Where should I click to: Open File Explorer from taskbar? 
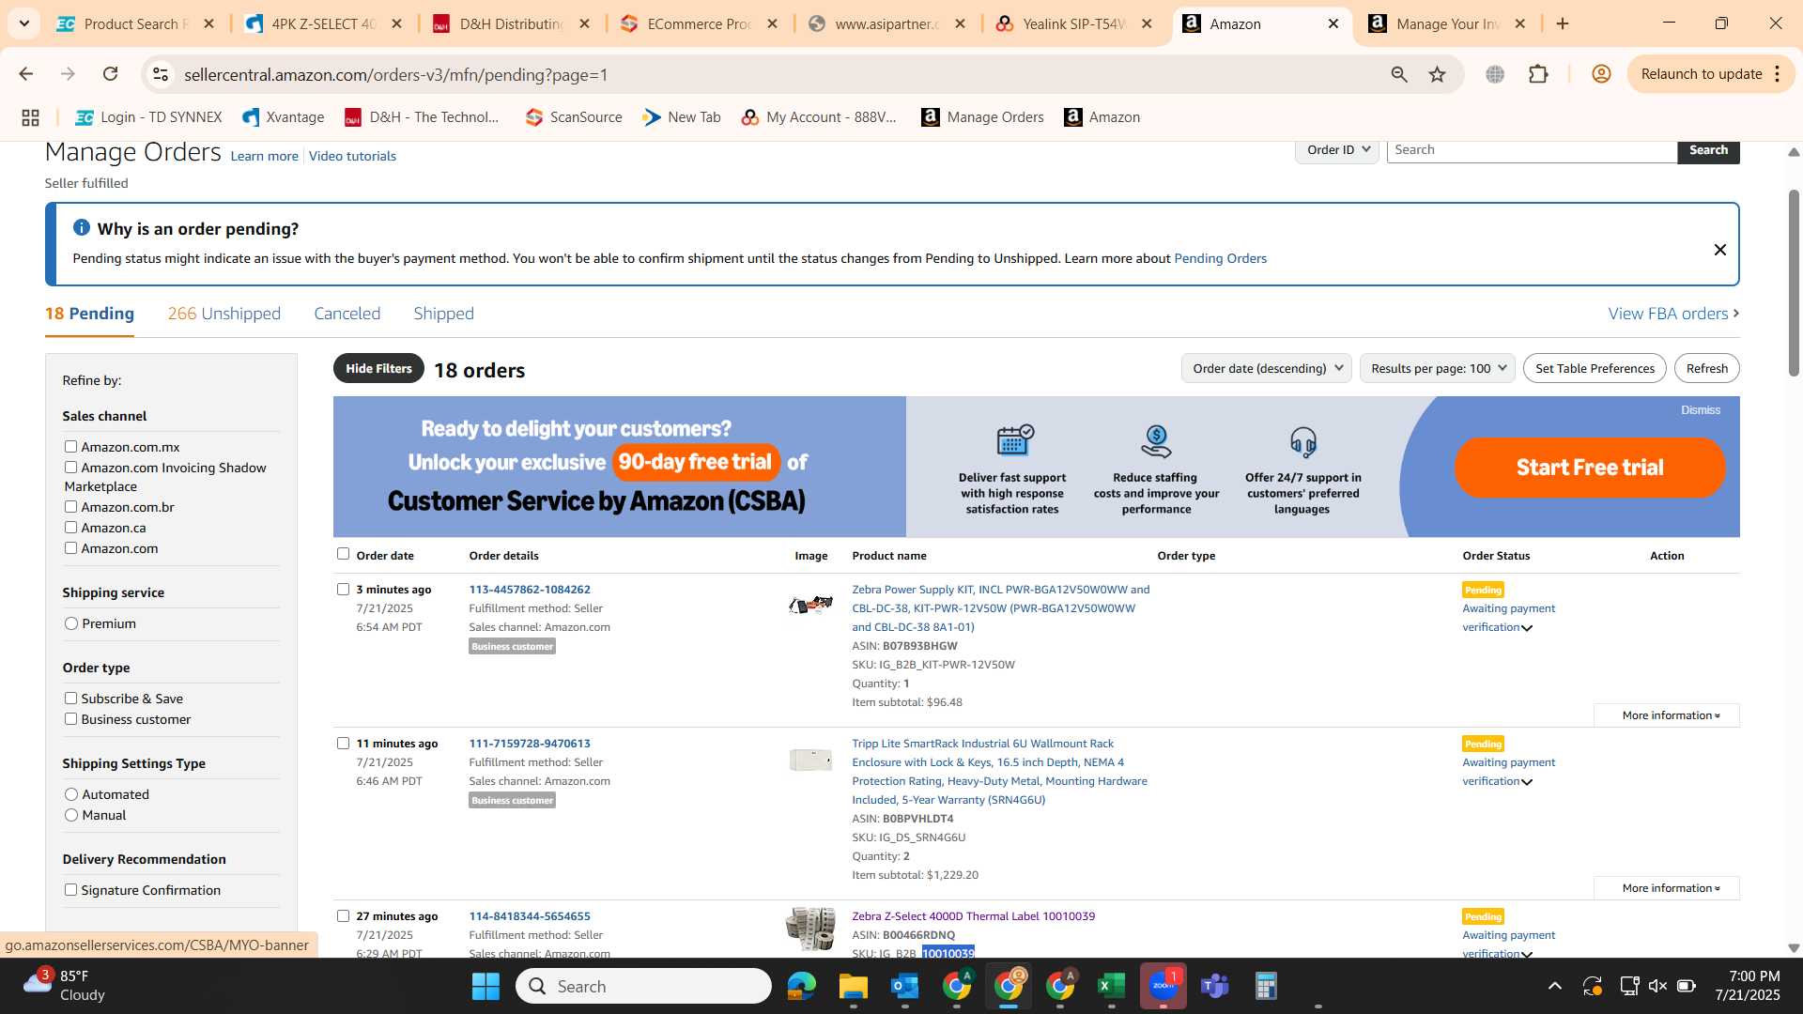(853, 986)
